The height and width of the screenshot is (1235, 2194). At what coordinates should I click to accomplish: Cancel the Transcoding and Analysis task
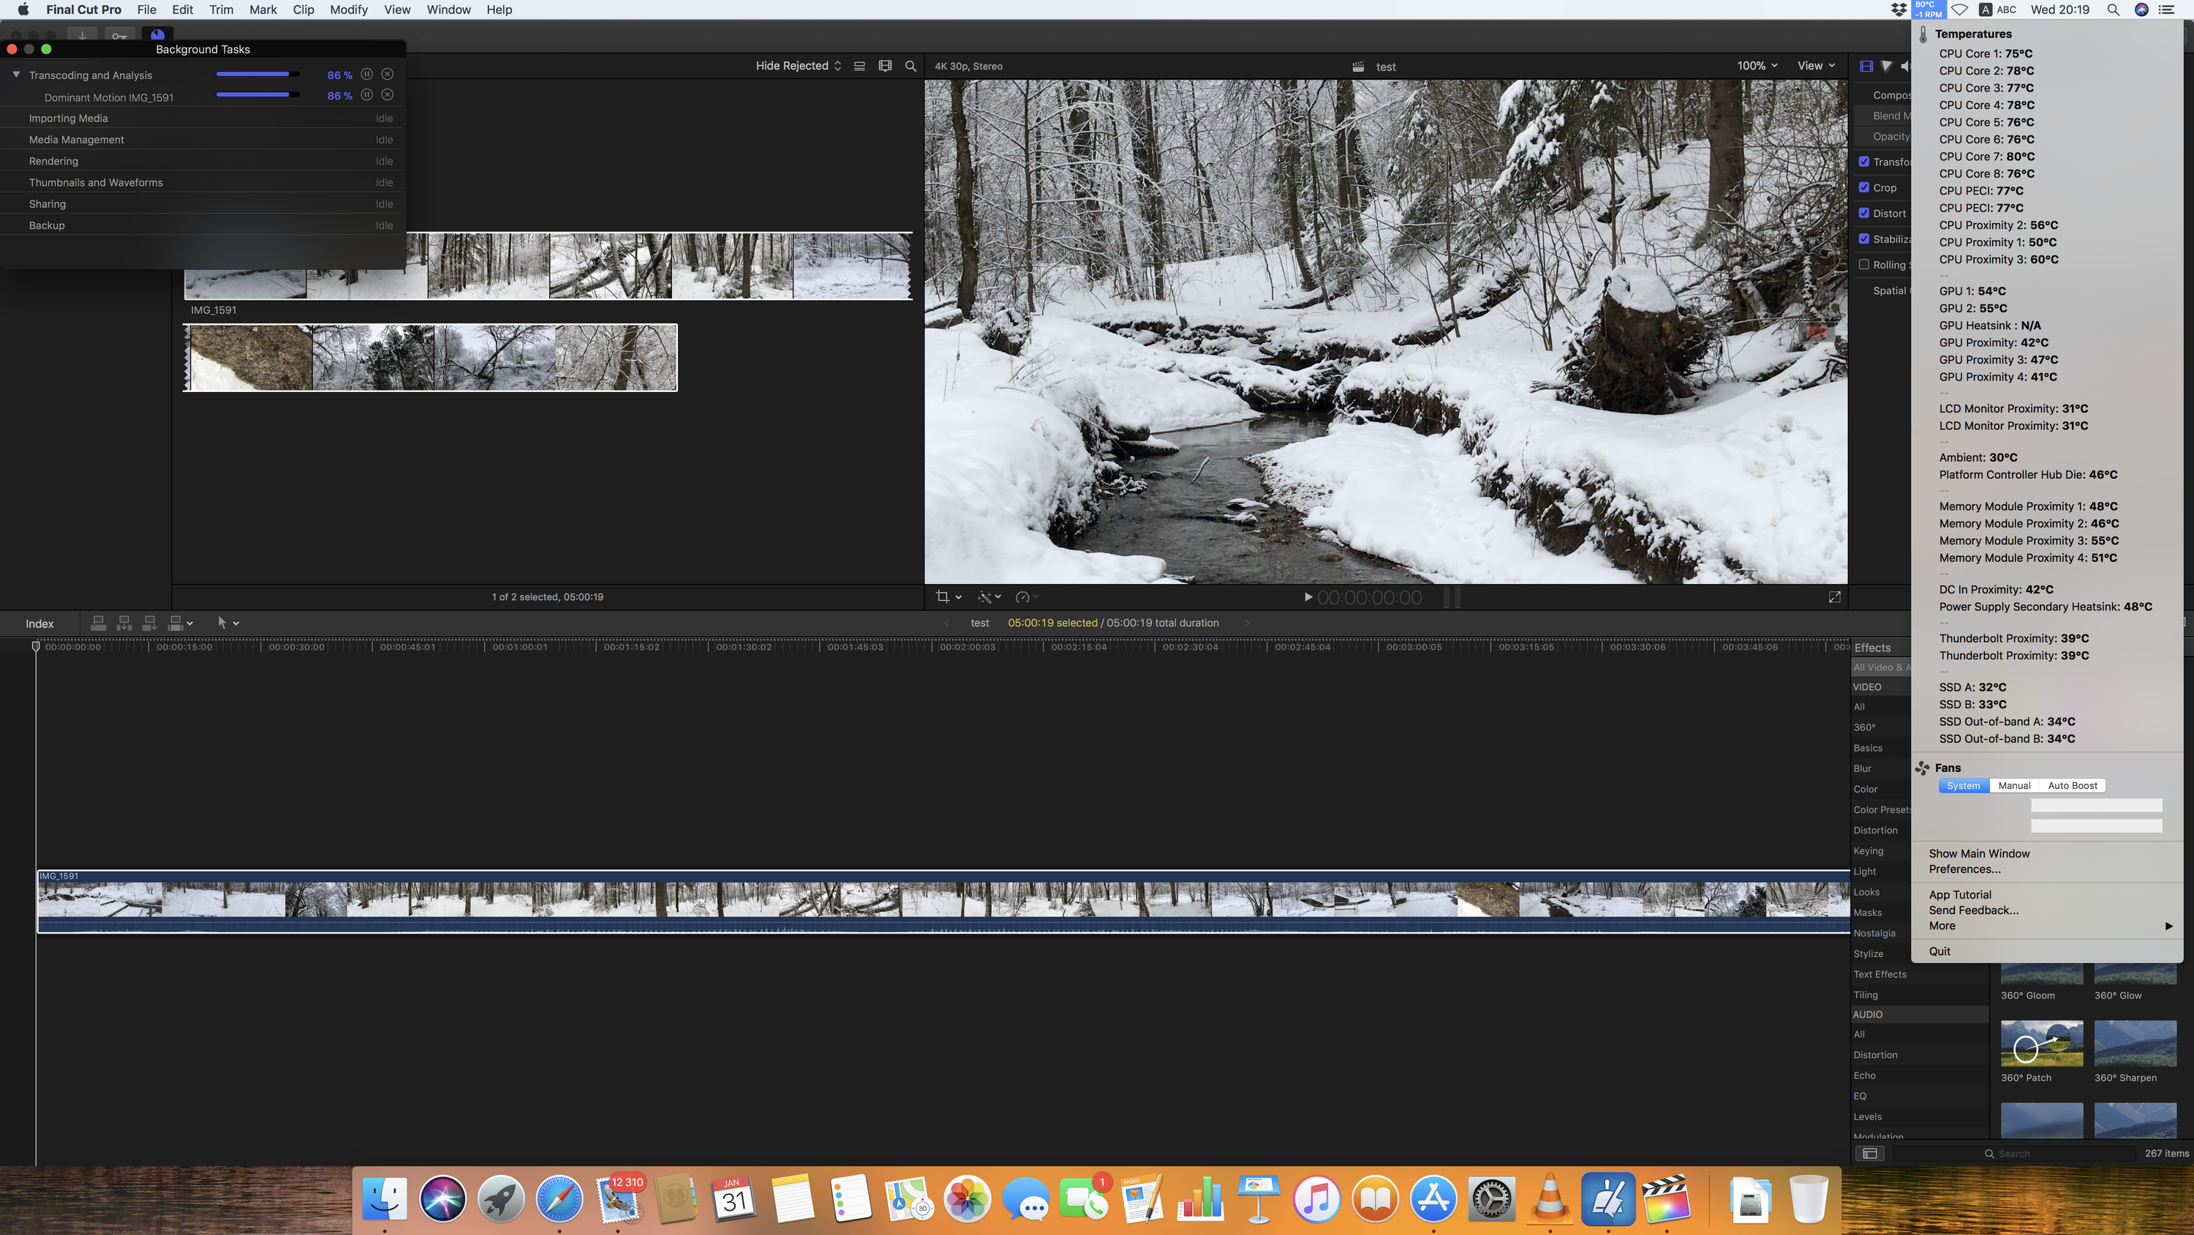point(388,74)
